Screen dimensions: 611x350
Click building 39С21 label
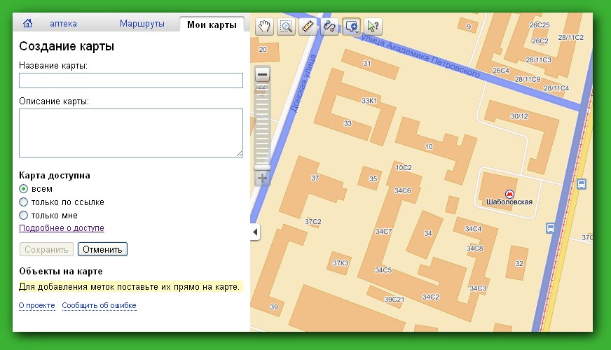pyautogui.click(x=394, y=300)
